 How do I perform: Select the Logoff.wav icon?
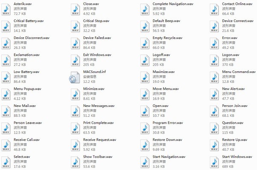(x=145, y=60)
